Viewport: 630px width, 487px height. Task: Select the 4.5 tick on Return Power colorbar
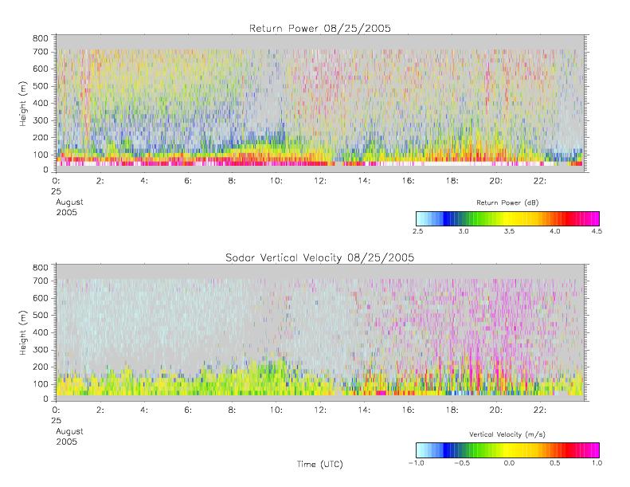coord(597,231)
